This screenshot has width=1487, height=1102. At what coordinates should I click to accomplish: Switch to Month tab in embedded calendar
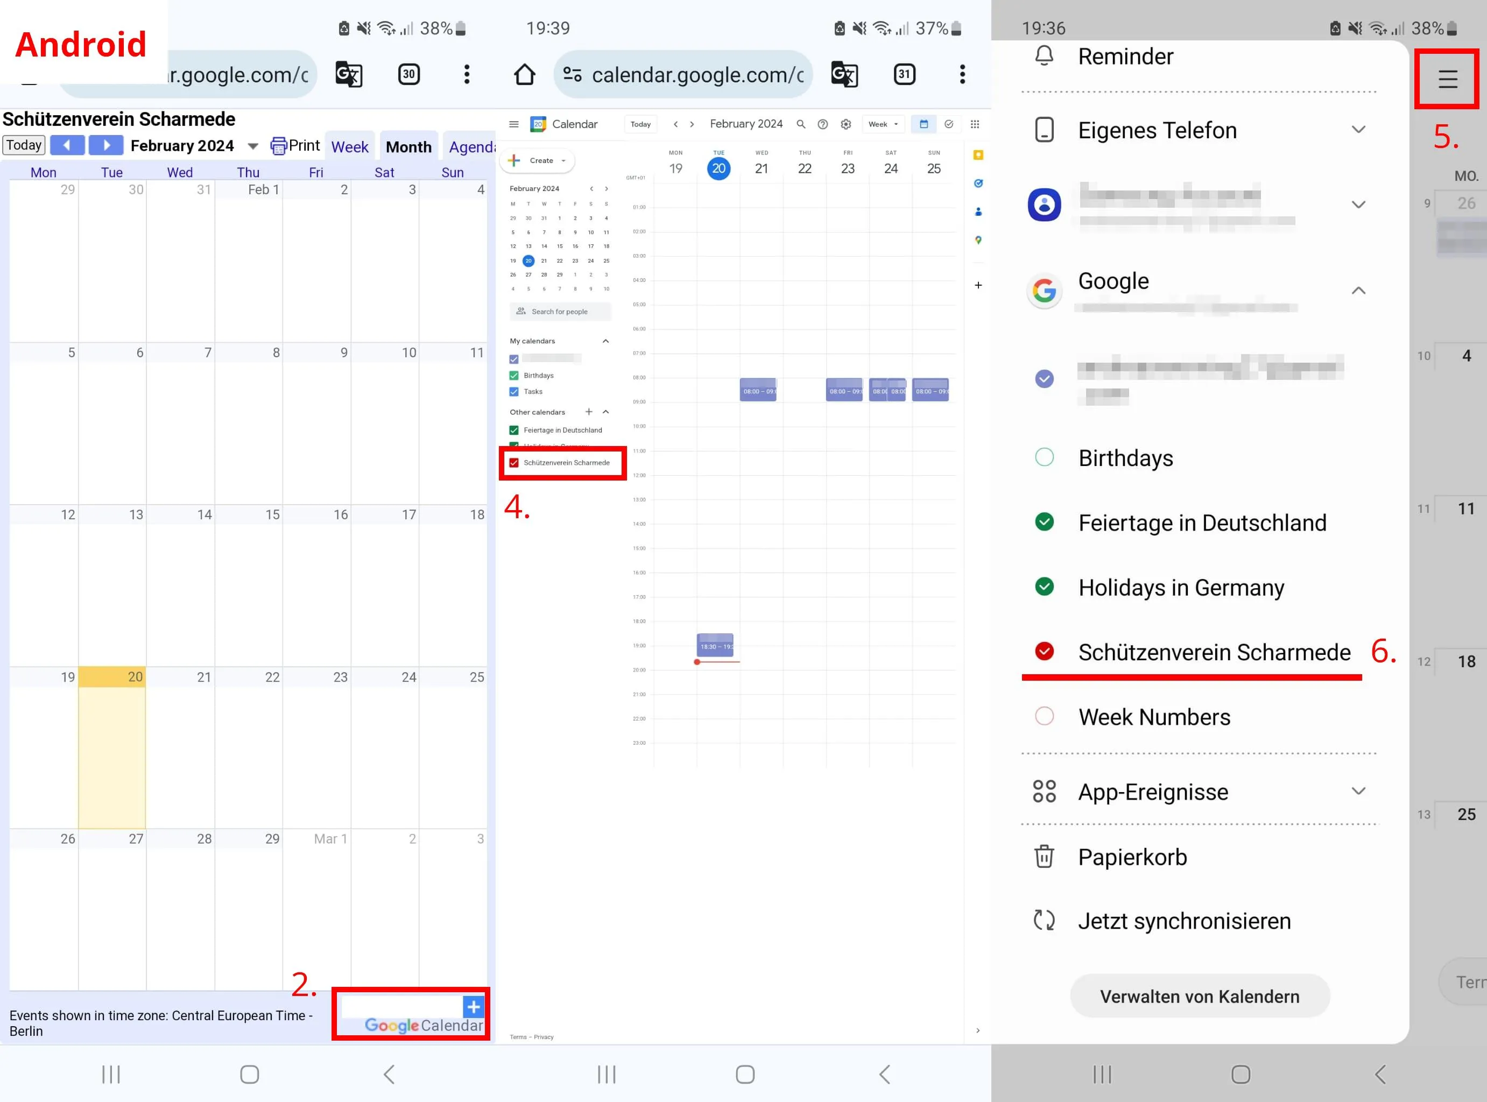[x=408, y=147]
